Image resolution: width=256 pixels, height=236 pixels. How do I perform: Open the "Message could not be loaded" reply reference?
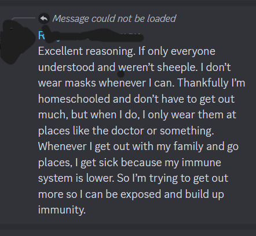tap(114, 18)
